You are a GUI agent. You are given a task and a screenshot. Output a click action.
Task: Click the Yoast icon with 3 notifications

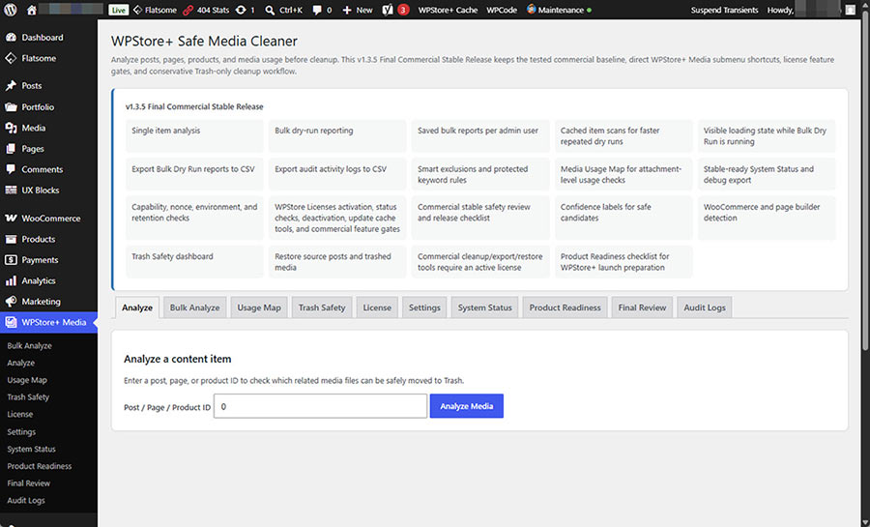[x=395, y=10]
